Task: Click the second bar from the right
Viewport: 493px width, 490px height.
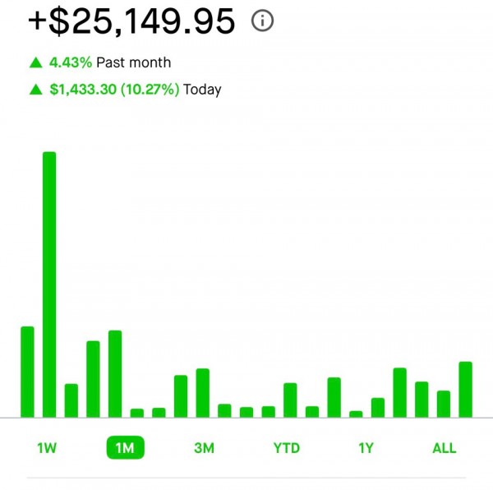Action: pos(444,404)
